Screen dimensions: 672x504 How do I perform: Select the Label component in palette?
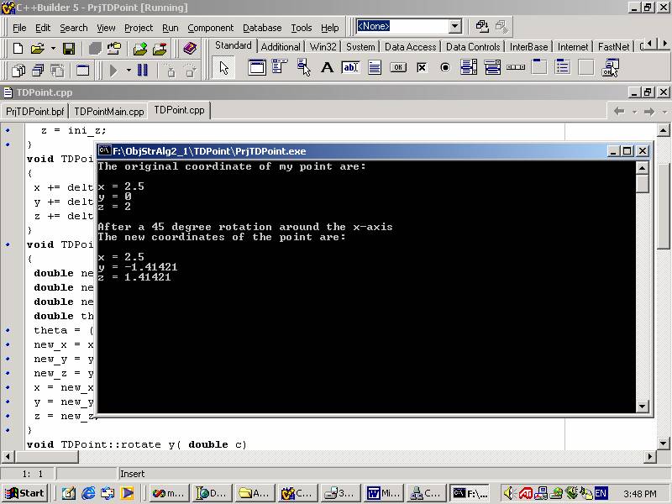coord(328,67)
